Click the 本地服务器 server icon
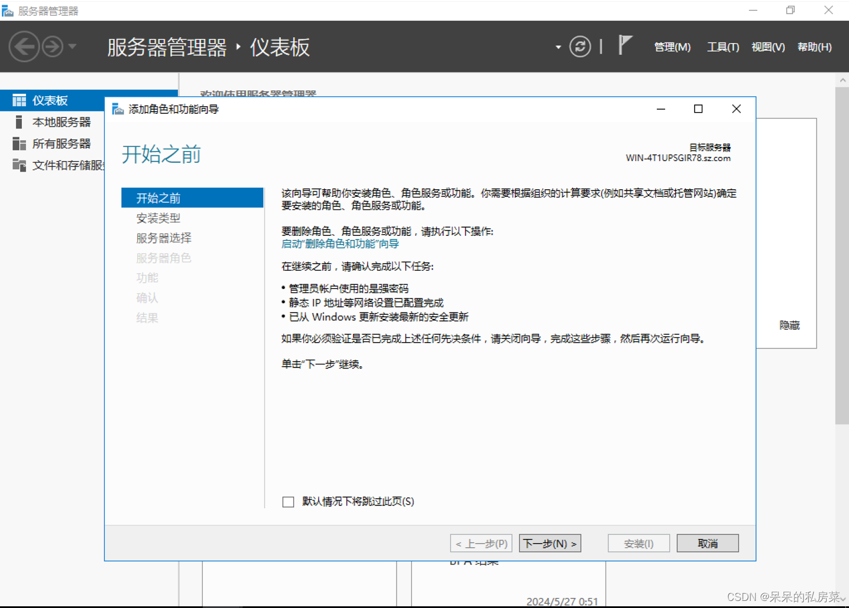 coord(19,122)
